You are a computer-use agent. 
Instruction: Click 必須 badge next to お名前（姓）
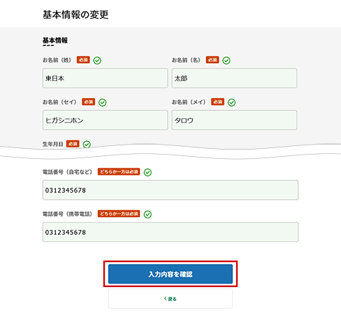click(83, 59)
